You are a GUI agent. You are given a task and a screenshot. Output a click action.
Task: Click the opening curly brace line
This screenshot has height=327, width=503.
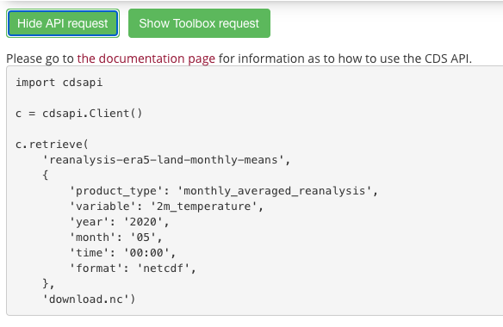pos(46,175)
